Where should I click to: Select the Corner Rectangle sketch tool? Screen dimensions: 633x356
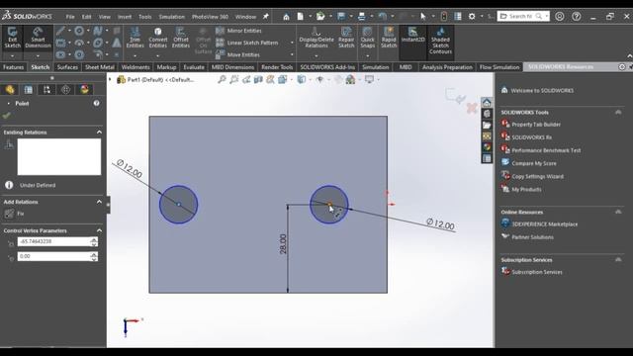pos(60,43)
